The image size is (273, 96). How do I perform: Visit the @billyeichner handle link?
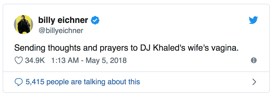(x=61, y=31)
